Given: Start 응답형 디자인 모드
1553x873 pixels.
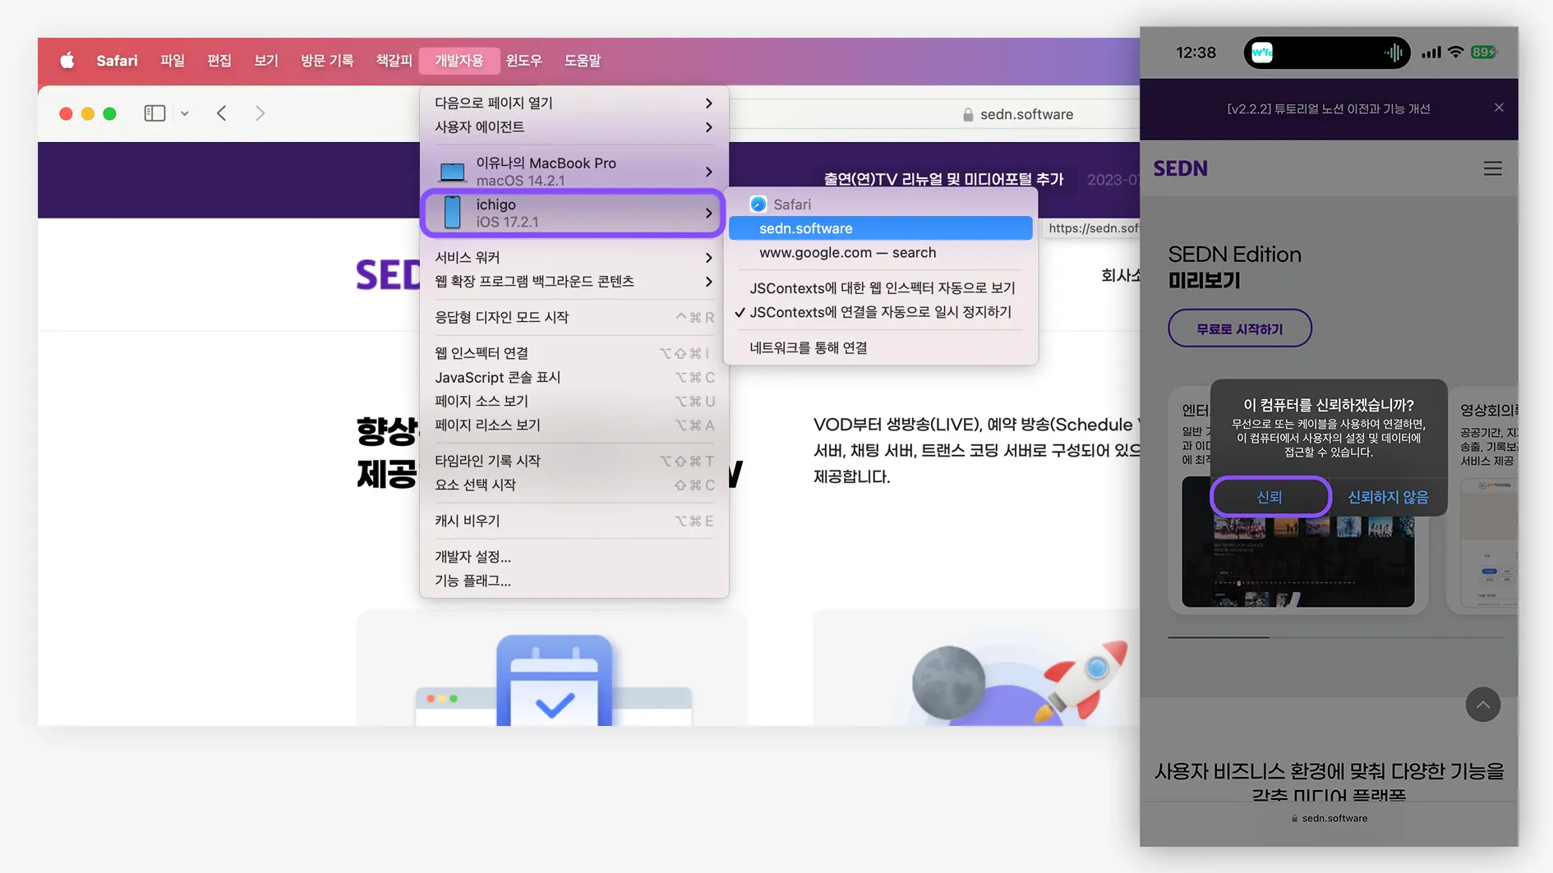Looking at the screenshot, I should pos(574,317).
